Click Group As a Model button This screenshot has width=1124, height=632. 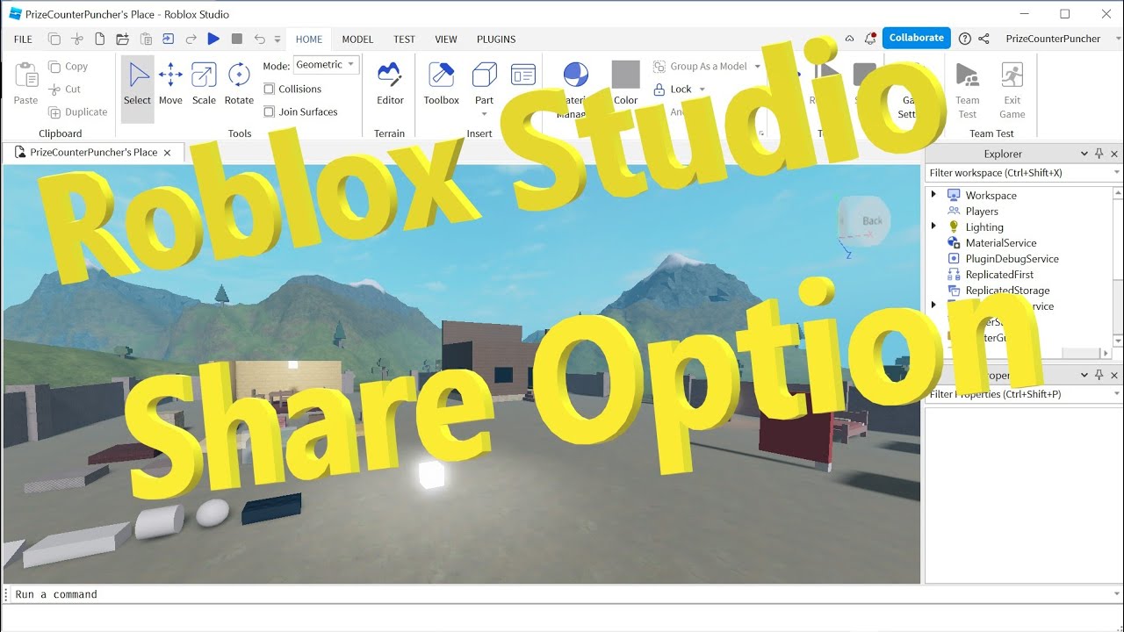coord(700,67)
